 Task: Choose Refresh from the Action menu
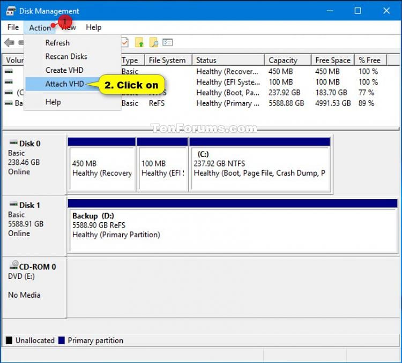pyautogui.click(x=57, y=42)
